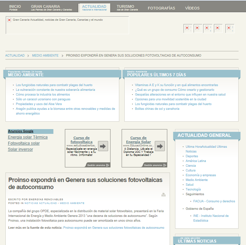Image resolution: width=246 pixels, height=245 pixels.
Task: Click 'Fotovoltaica solar' ad link
Action: pos(24,143)
